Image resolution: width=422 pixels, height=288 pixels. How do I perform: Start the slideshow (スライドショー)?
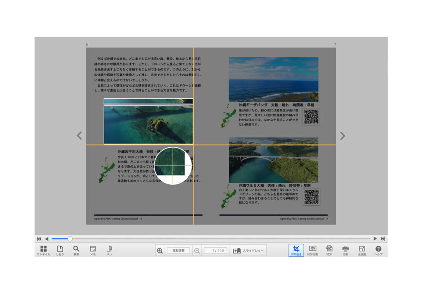point(248,251)
